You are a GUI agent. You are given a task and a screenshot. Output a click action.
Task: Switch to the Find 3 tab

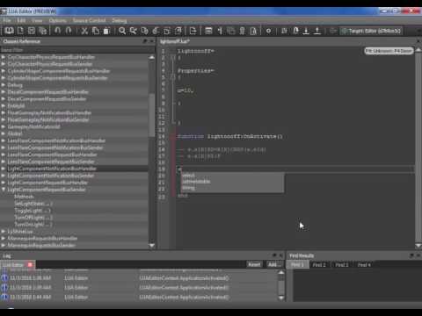[x=342, y=265]
